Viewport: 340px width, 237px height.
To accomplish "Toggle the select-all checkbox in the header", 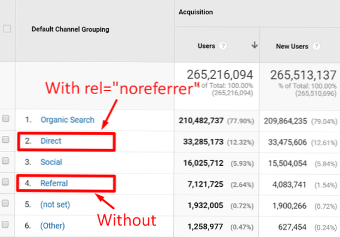I will pos(7,29).
